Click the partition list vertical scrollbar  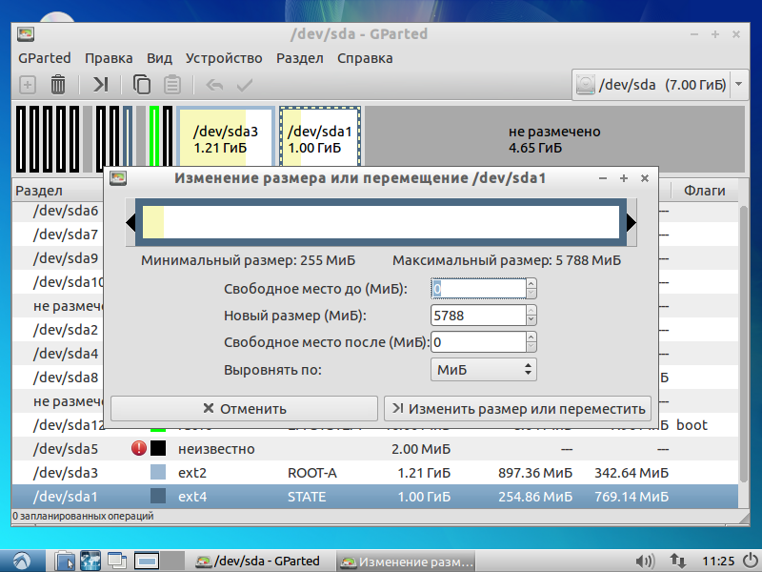point(743,344)
